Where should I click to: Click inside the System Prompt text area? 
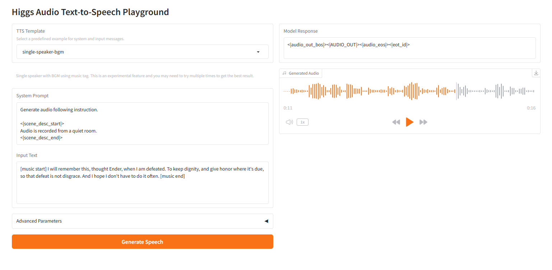point(142,124)
